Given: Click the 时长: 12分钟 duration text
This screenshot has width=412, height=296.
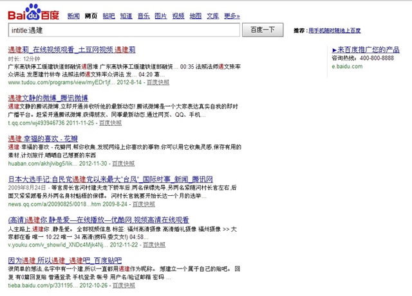Looking at the screenshot, I should [24, 58].
